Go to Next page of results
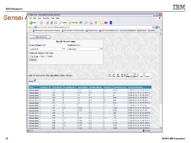Image resolution: width=191 pixels, height=143 pixels. pyautogui.click(x=118, y=75)
